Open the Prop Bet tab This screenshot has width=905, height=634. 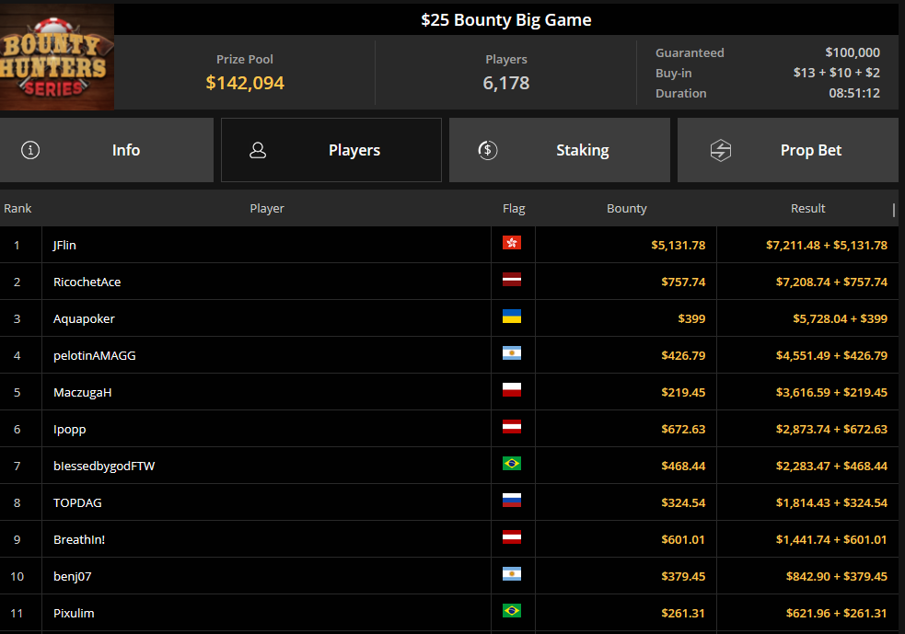click(788, 150)
